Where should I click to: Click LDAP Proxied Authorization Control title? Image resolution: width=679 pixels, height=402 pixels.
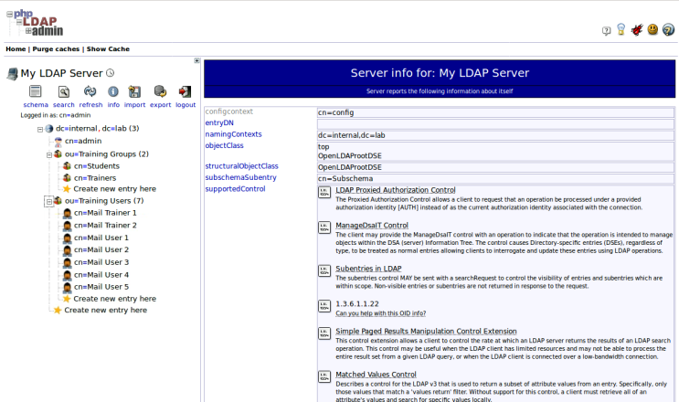pos(396,190)
